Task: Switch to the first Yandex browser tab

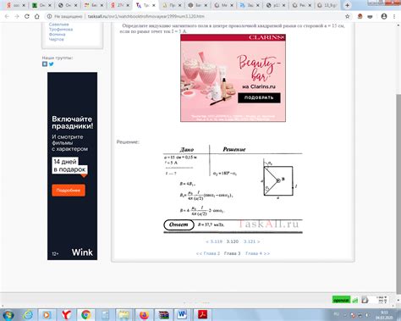Action: tap(15, 5)
